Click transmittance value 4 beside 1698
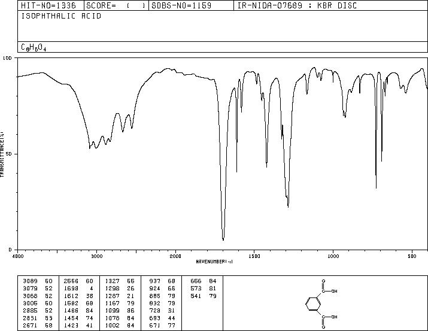The image size is (428, 331). (92, 289)
